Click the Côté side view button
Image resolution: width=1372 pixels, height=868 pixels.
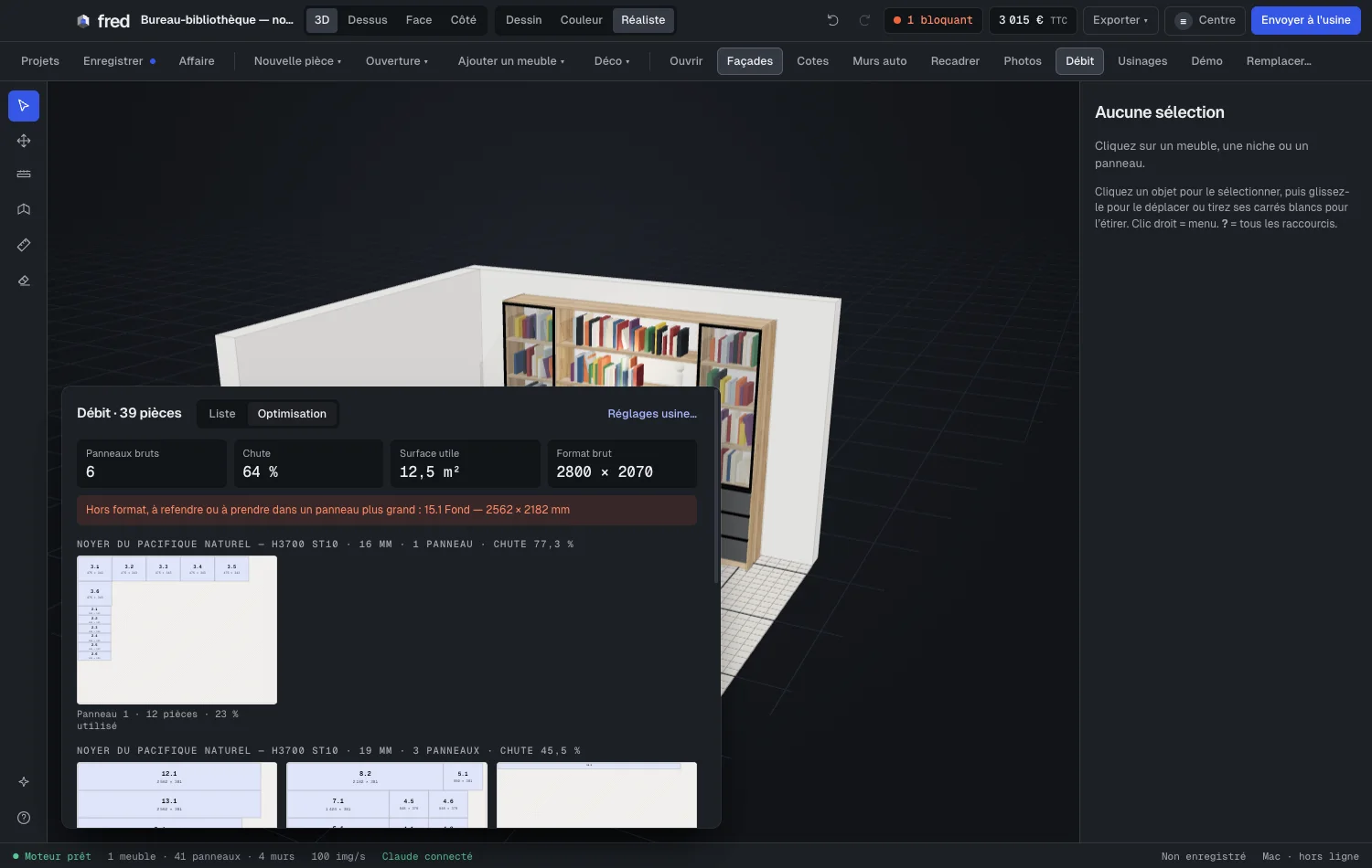click(464, 20)
